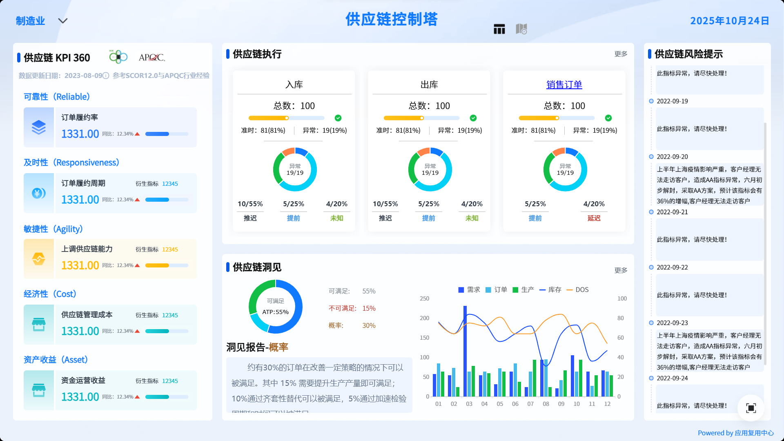Click the fullscreen expand icon
Screen dimensions: 784x441
point(751,408)
